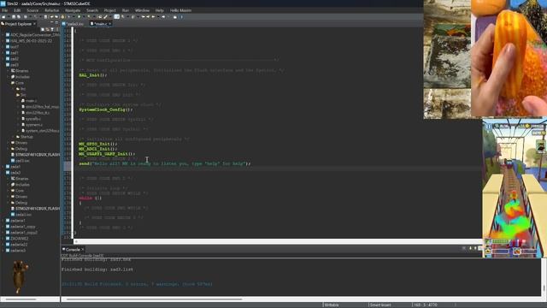Click the blue info icon at toolbar end
Viewport: 547px width, 308px height.
point(182,17)
